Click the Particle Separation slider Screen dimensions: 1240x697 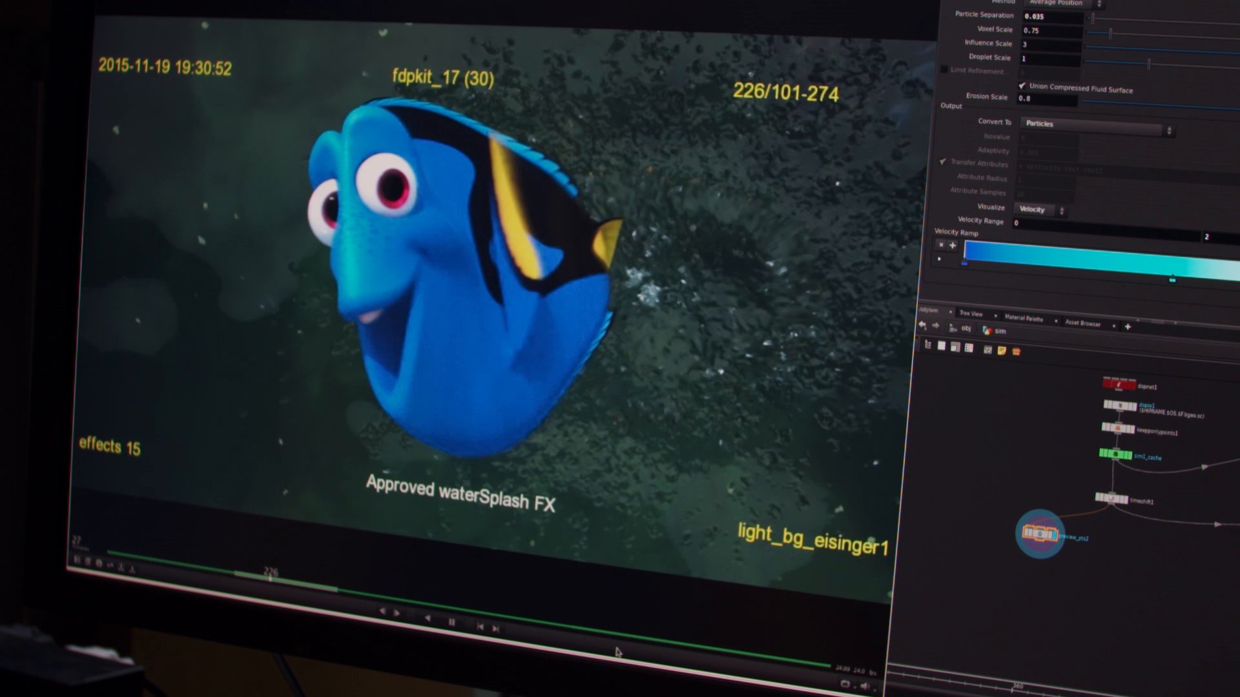1162,21
